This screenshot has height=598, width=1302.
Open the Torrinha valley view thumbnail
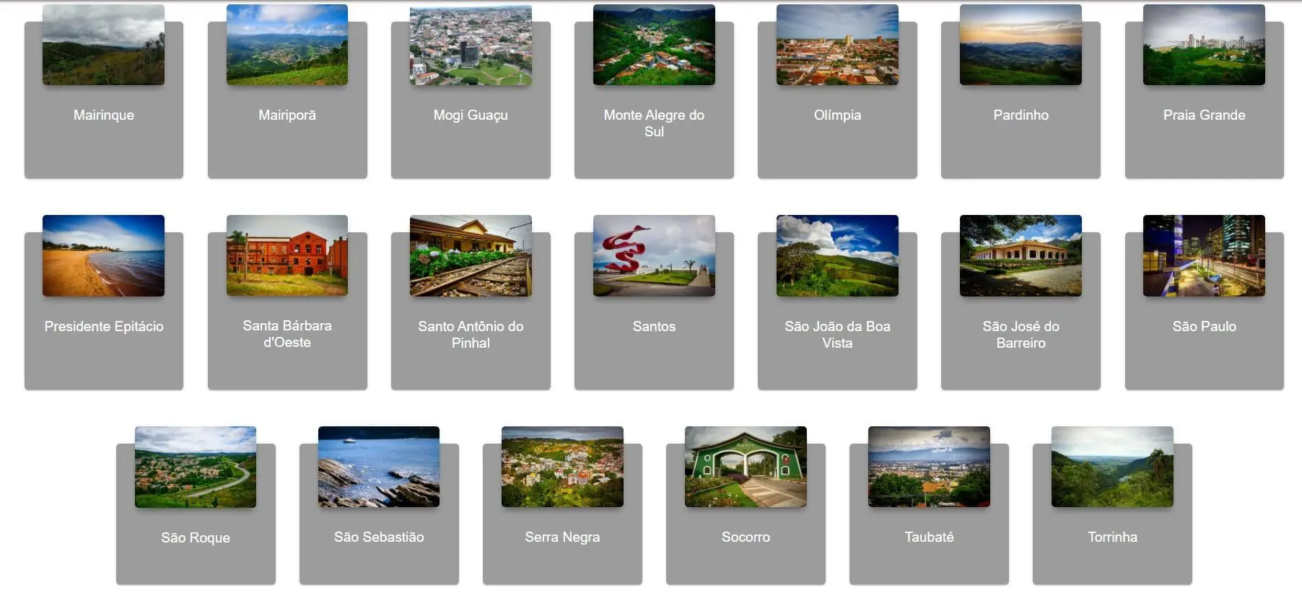pos(1112,467)
